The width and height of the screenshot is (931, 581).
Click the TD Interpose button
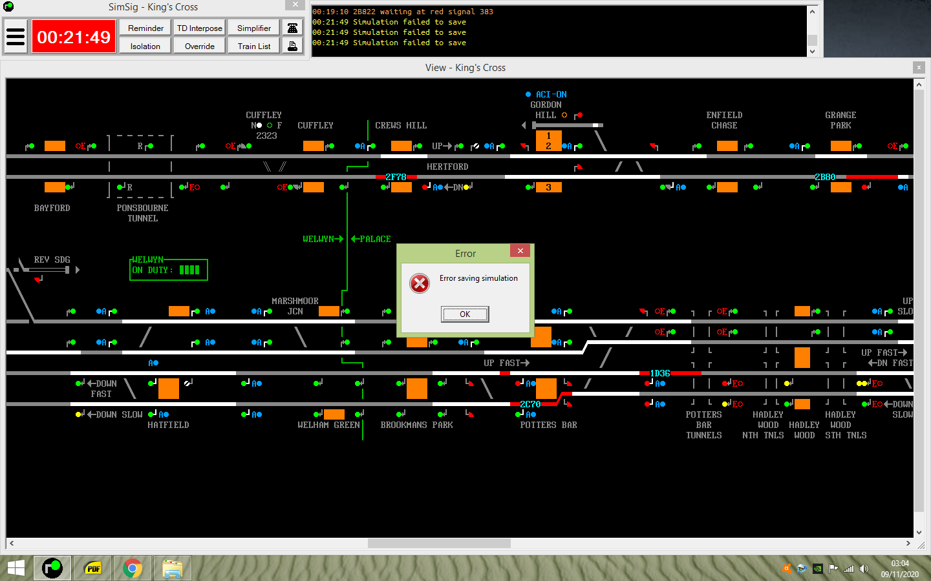200,28
